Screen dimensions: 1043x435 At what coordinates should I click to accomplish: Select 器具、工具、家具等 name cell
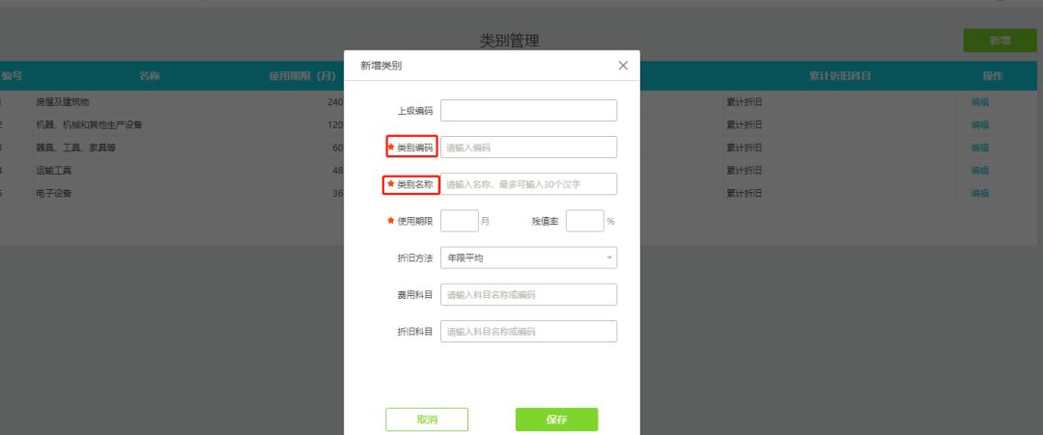(x=76, y=148)
